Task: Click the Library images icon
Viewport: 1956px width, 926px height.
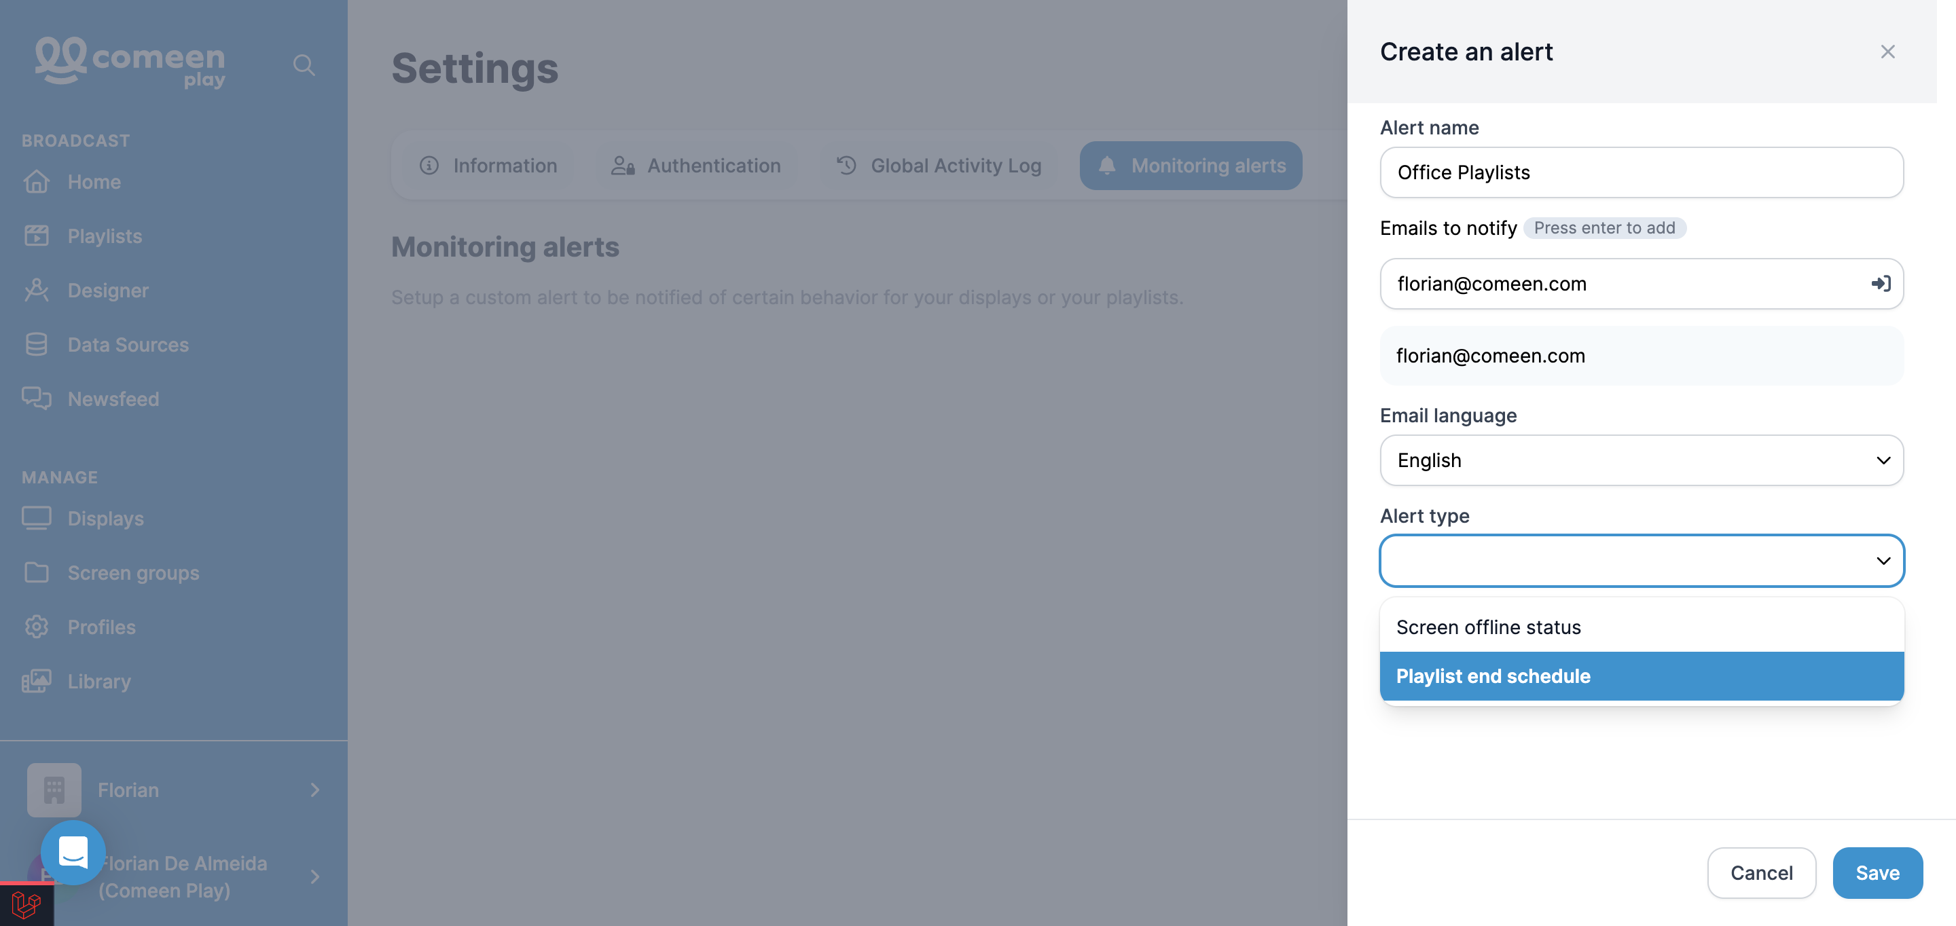Action: tap(37, 681)
